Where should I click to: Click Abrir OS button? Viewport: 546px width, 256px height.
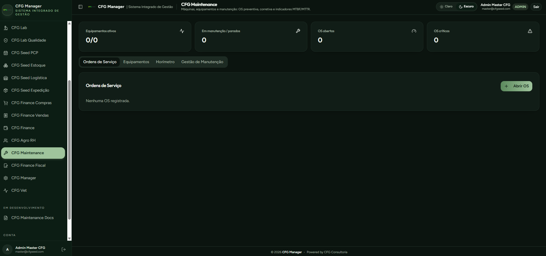coord(516,86)
